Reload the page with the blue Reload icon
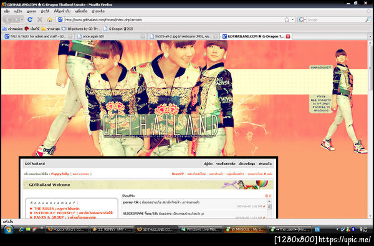Viewport: 374px width, 246px height. [x=30, y=19]
